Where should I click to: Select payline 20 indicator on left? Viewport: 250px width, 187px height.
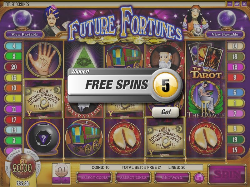pyautogui.click(x=13, y=67)
